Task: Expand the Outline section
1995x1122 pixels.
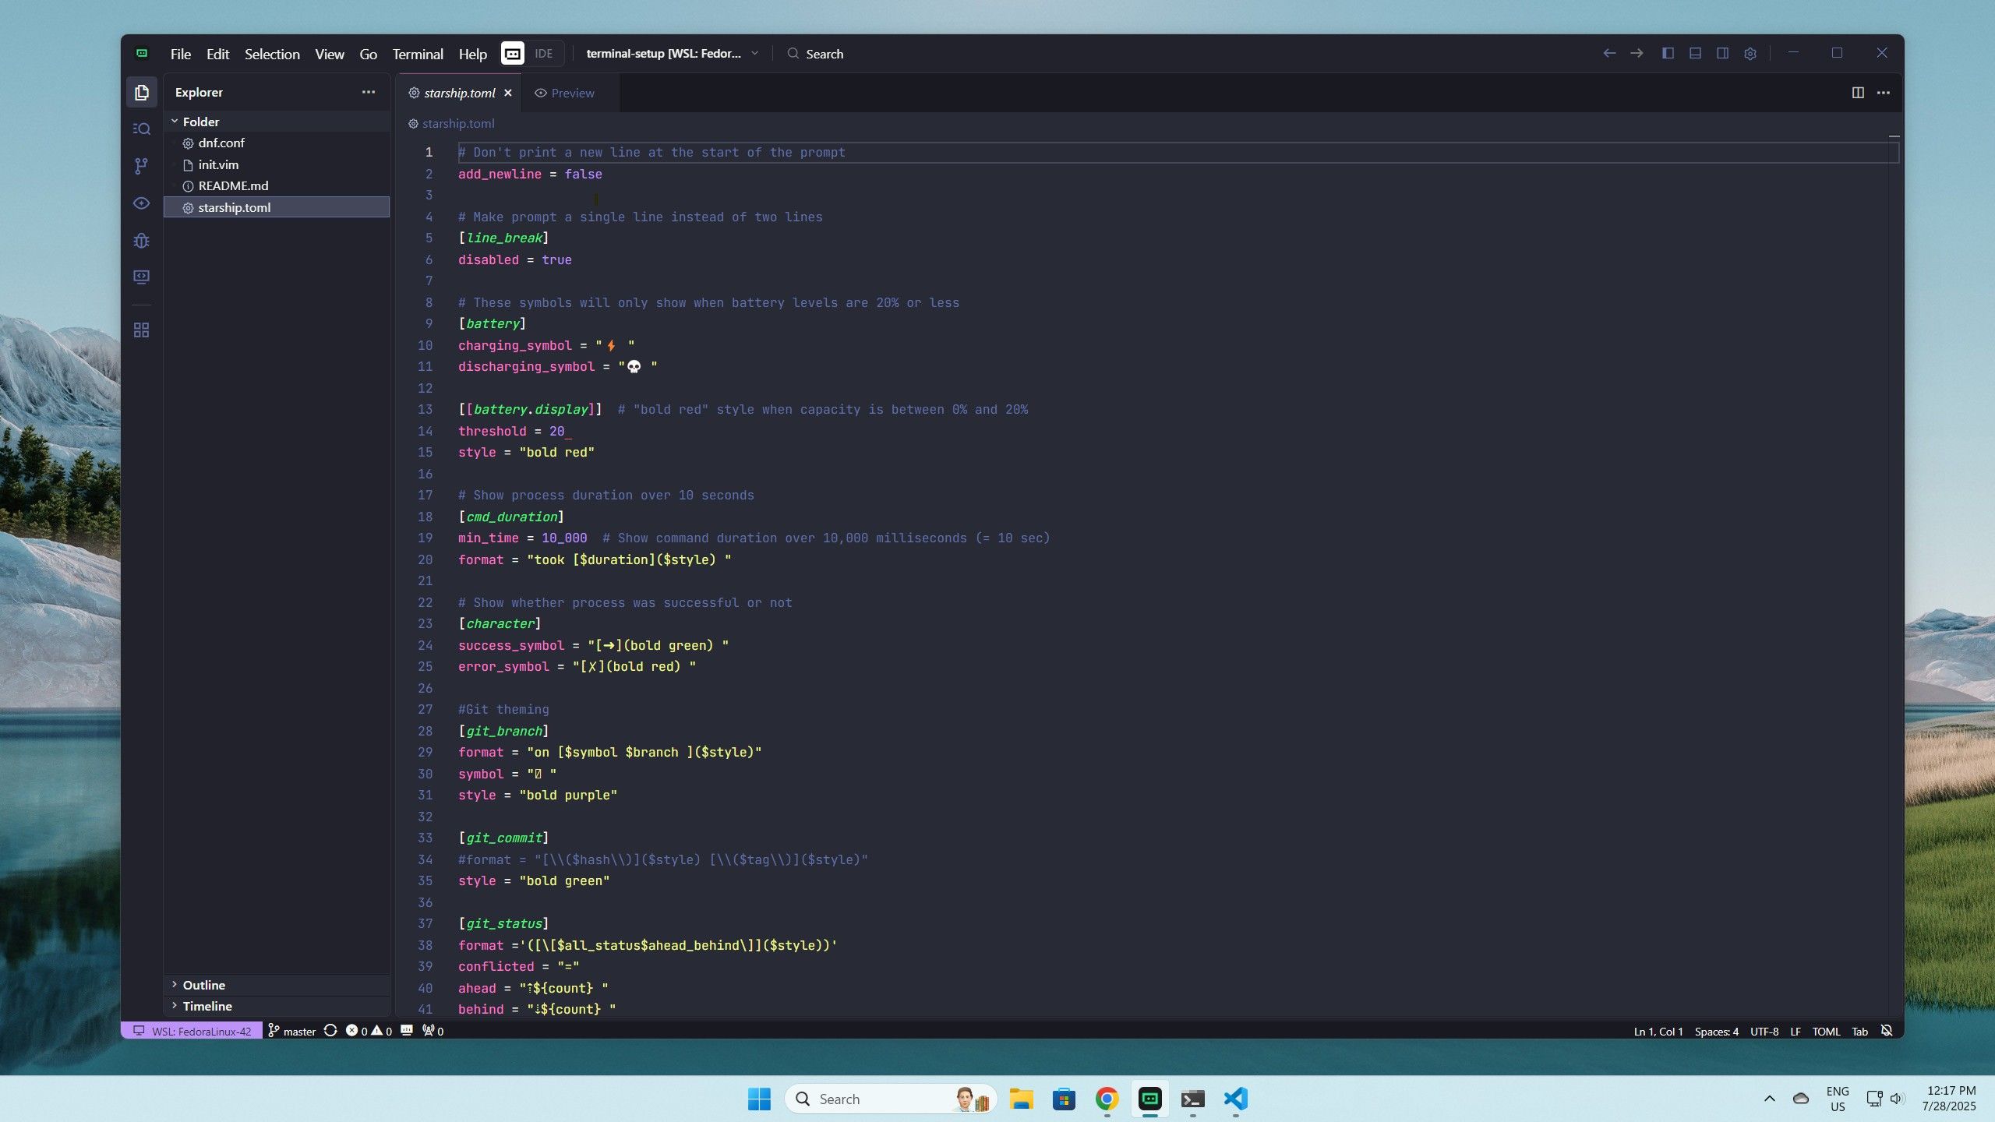Action: (203, 985)
